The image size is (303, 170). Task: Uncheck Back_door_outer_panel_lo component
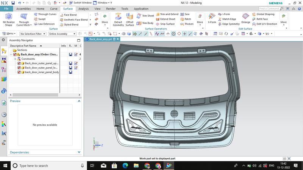click(19, 68)
